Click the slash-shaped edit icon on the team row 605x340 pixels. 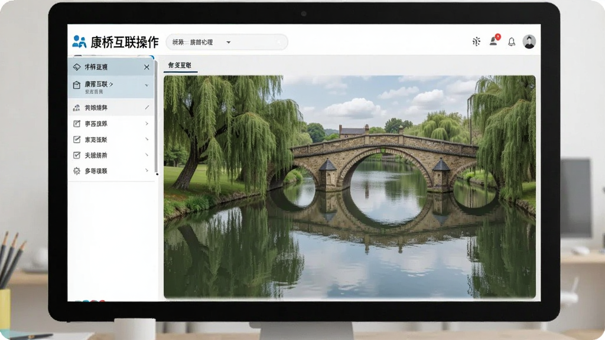pyautogui.click(x=147, y=107)
